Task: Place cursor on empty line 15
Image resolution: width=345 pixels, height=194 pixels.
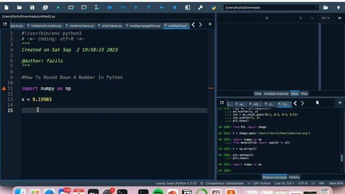Action: click(x=114, y=110)
